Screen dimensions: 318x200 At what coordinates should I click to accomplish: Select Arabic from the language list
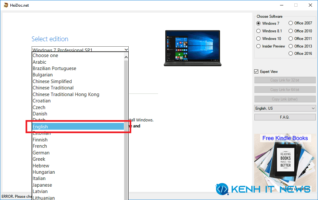tap(78, 62)
